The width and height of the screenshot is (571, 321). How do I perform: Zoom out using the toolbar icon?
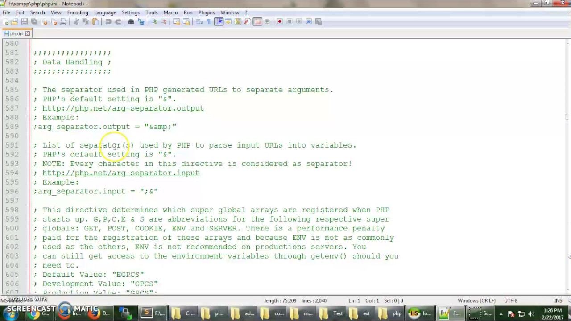[164, 21]
